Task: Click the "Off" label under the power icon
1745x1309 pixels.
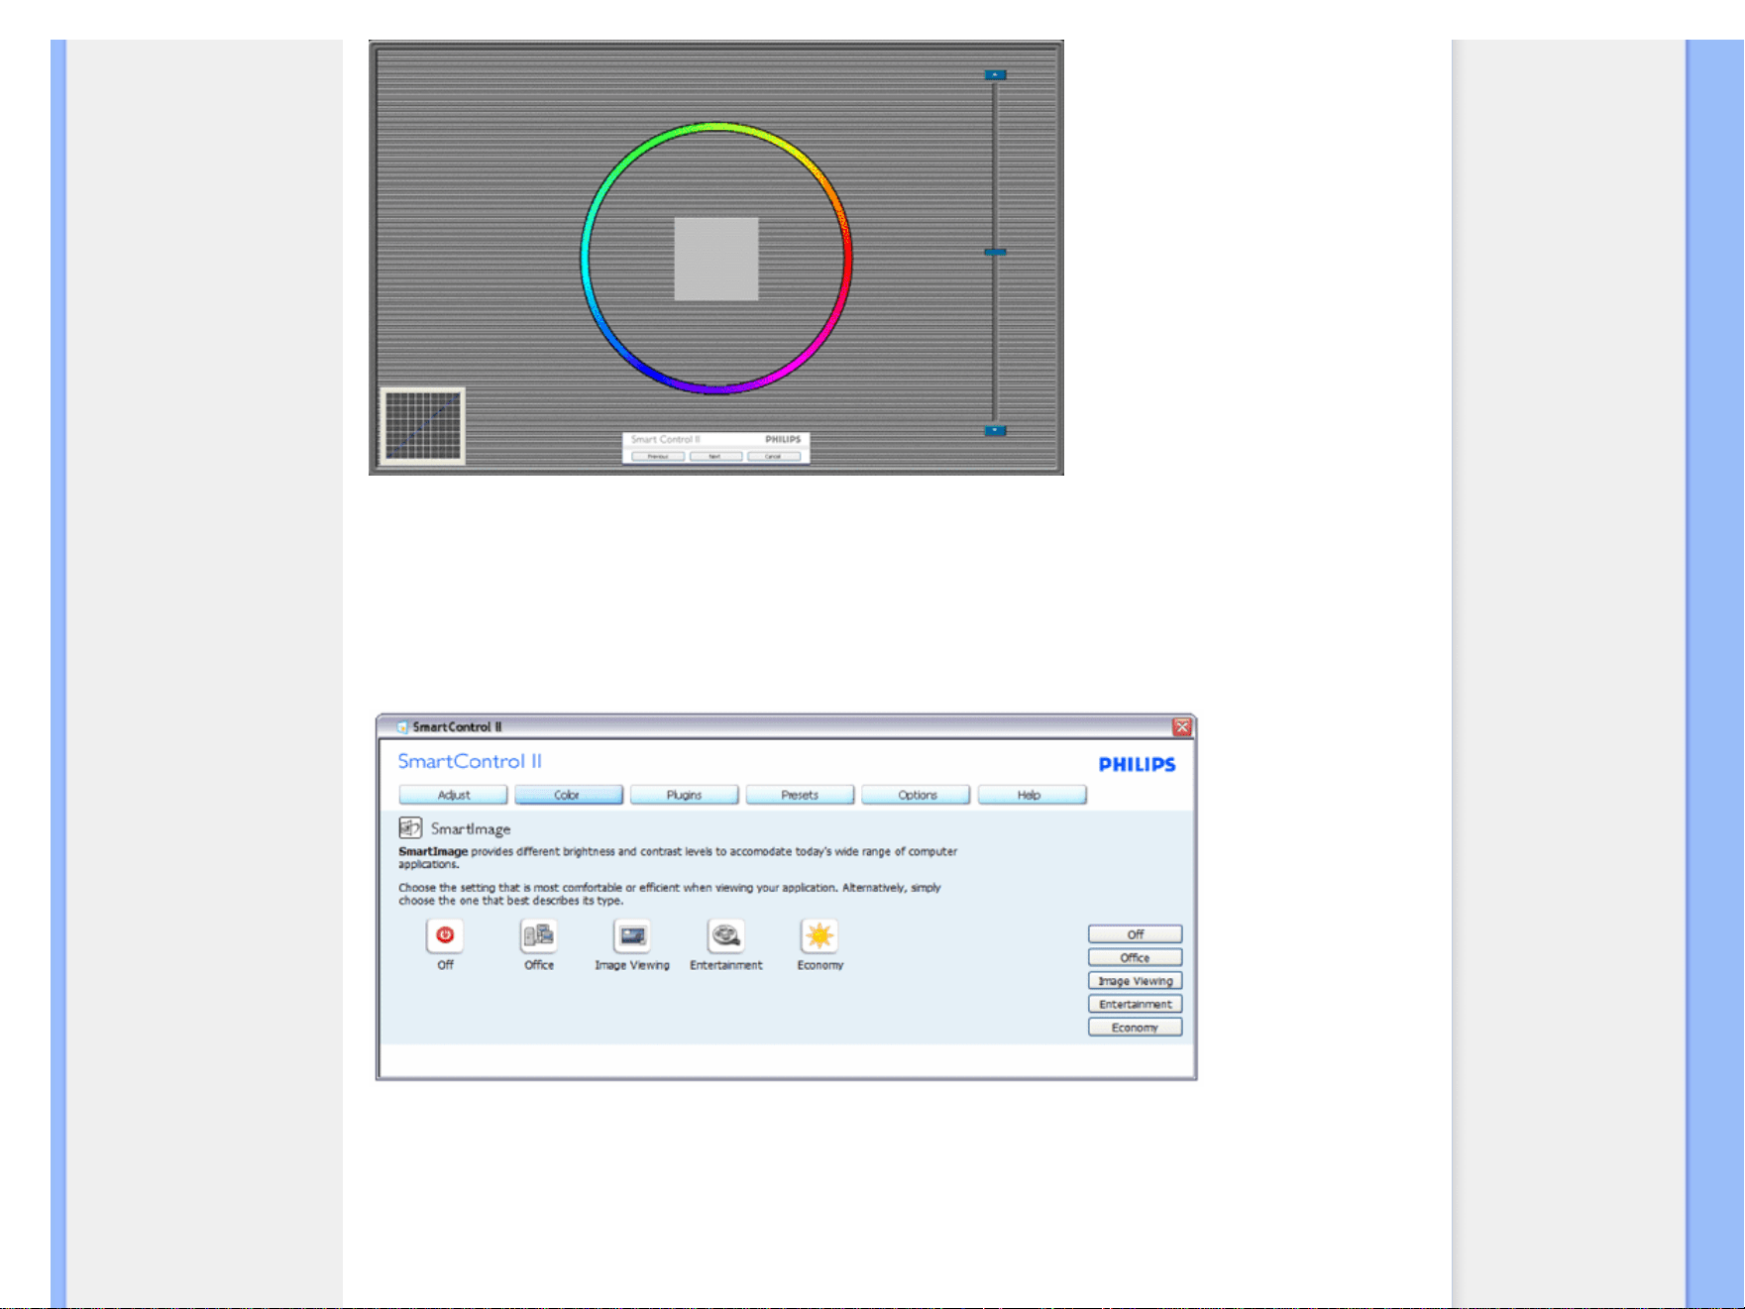Action: coord(446,965)
